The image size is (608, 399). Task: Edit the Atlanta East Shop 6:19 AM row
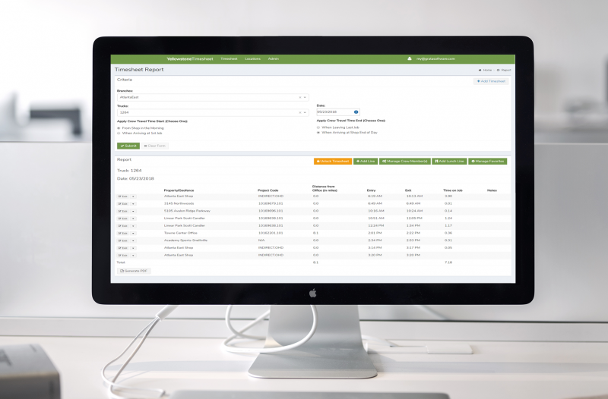(x=123, y=196)
